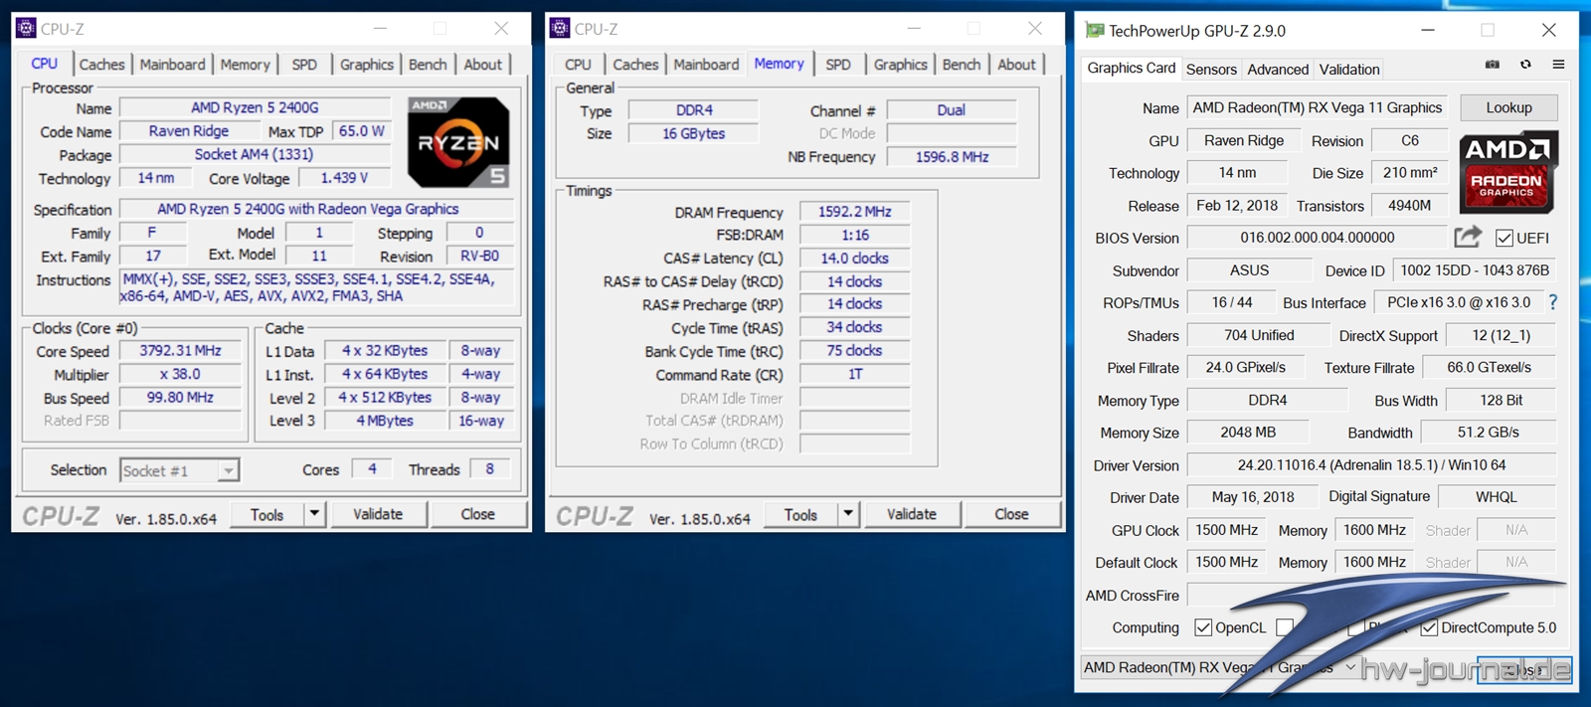Click the NB Frequency value "1596.8 MHz"
This screenshot has width=1591, height=707.
coord(952,156)
